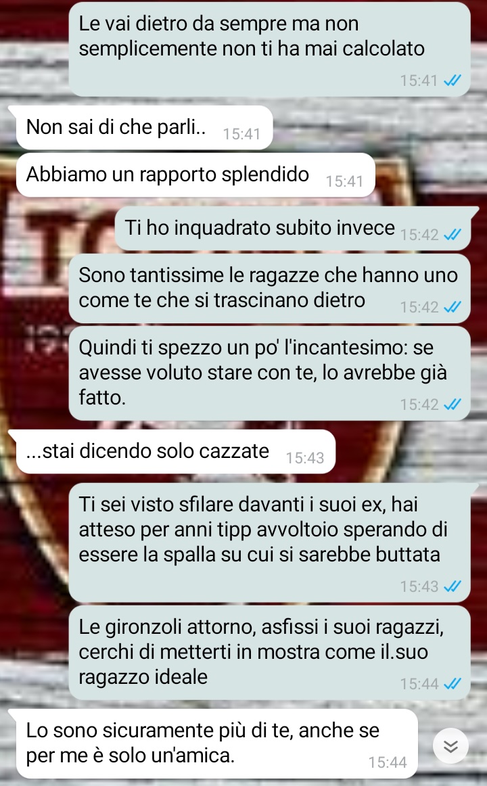Select message 'Le gironzoli attorno, asfissi i suoi ragazzi'

pos(270,653)
